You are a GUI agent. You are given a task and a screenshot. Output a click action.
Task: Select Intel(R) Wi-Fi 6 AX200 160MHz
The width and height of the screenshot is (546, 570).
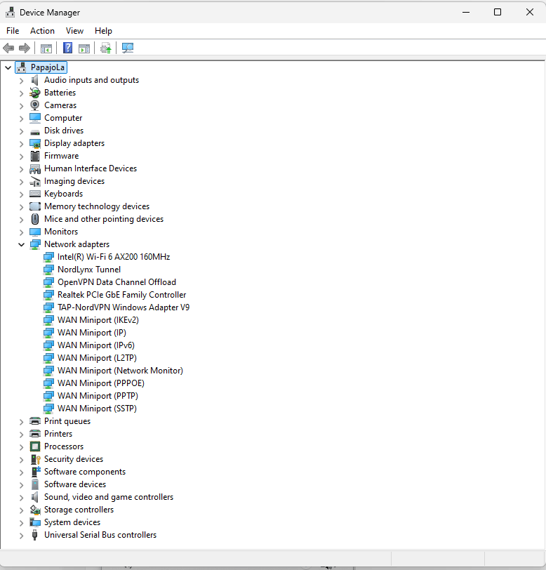pyautogui.click(x=114, y=257)
